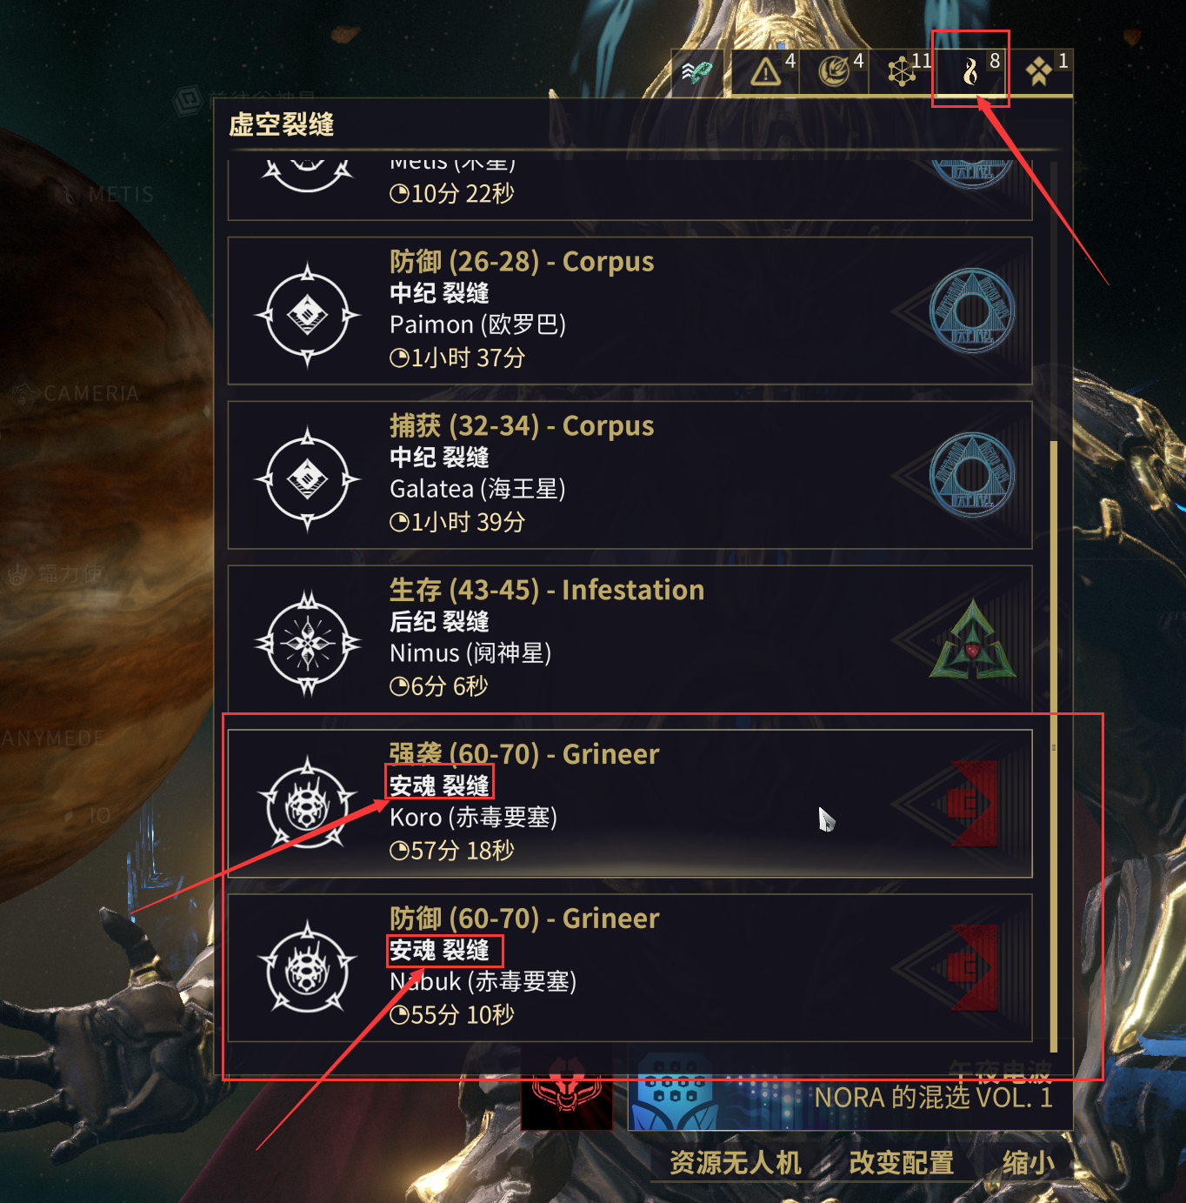Click the Infestation emblem on Nimus mission

(x=972, y=640)
